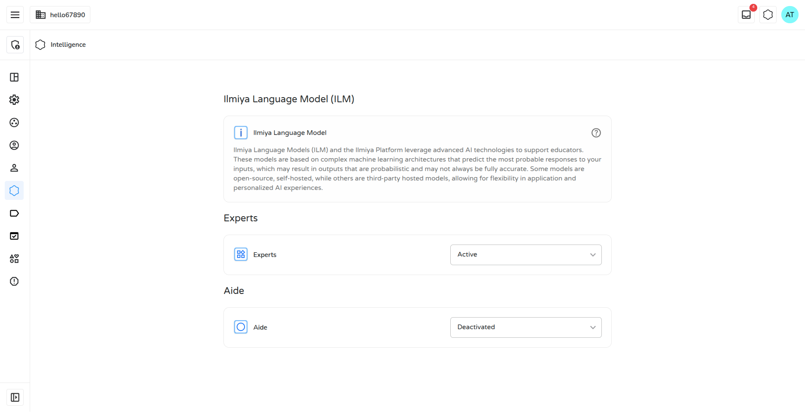Click the Ilmiya Language Model (ILM) heading
This screenshot has height=413, width=805.
289,99
